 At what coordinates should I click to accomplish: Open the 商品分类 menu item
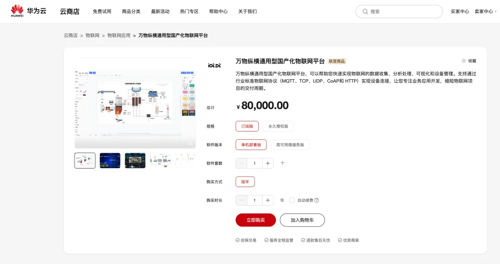tap(131, 12)
